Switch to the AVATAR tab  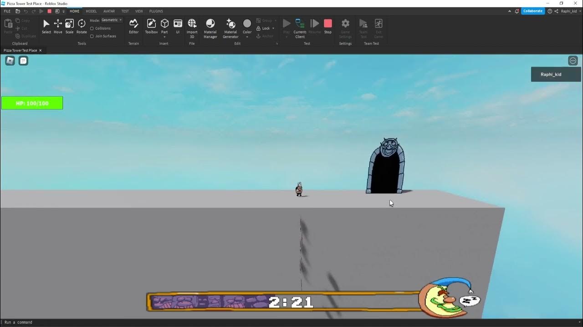(109, 11)
